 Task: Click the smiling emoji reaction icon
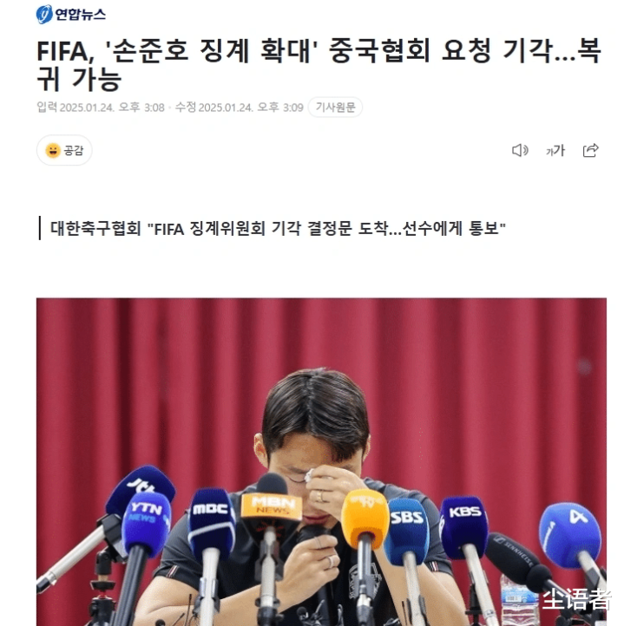[x=53, y=151]
